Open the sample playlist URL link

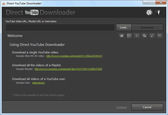[x=68, y=69]
